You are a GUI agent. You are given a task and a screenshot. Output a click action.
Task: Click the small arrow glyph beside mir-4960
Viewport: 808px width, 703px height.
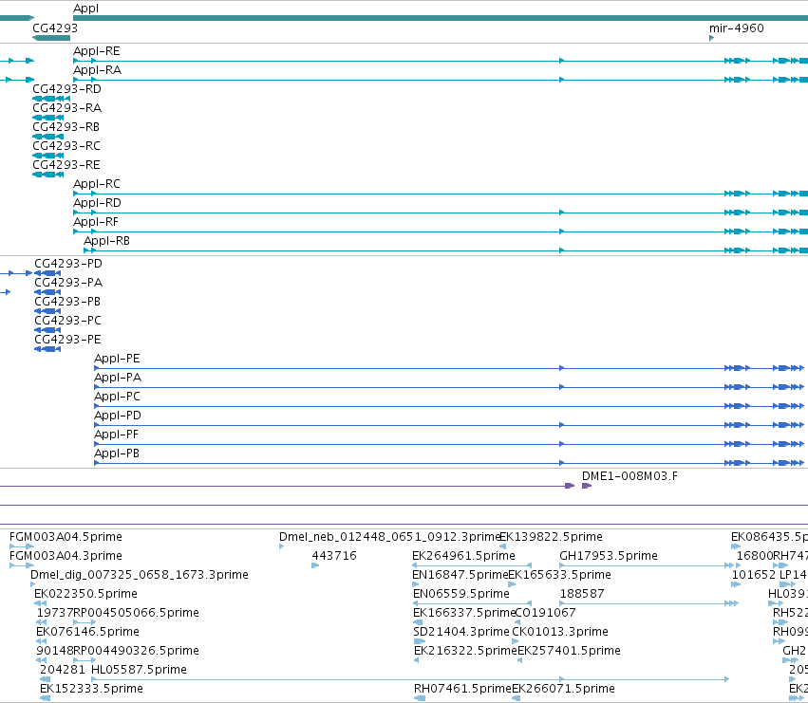pos(712,38)
